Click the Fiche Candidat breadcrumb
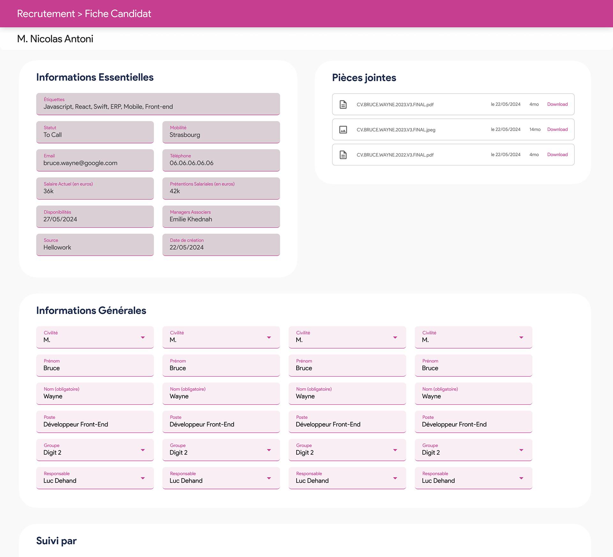The width and height of the screenshot is (613, 557). pos(118,14)
